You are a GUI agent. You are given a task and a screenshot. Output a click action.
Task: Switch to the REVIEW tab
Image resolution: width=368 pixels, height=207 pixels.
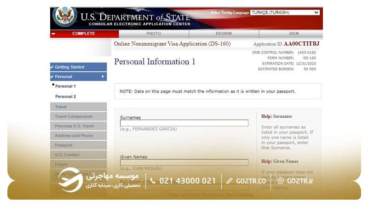point(224,34)
